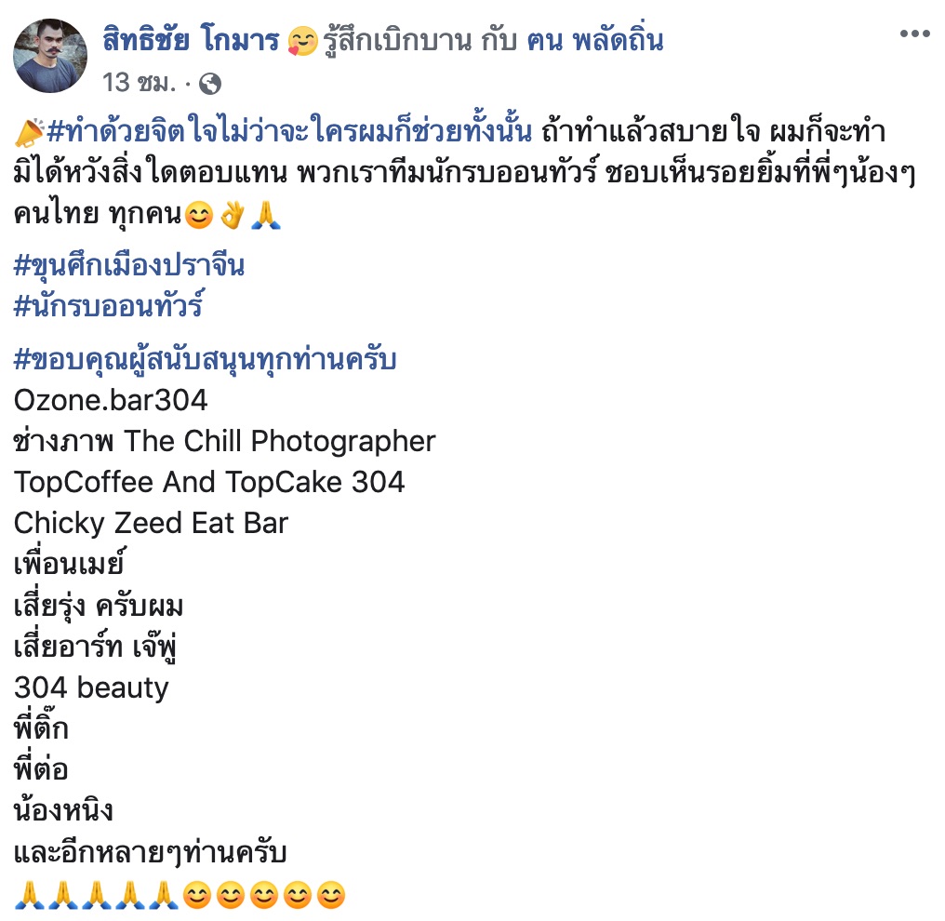This screenshot has width=945, height=921.
Task: Click last smiling emoji in bottom row
Action: (x=331, y=894)
